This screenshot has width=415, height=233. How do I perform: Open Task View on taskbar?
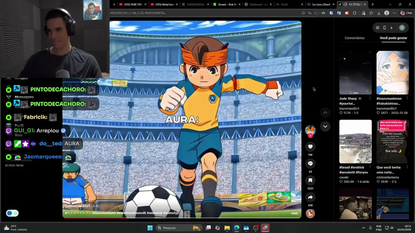point(208,228)
